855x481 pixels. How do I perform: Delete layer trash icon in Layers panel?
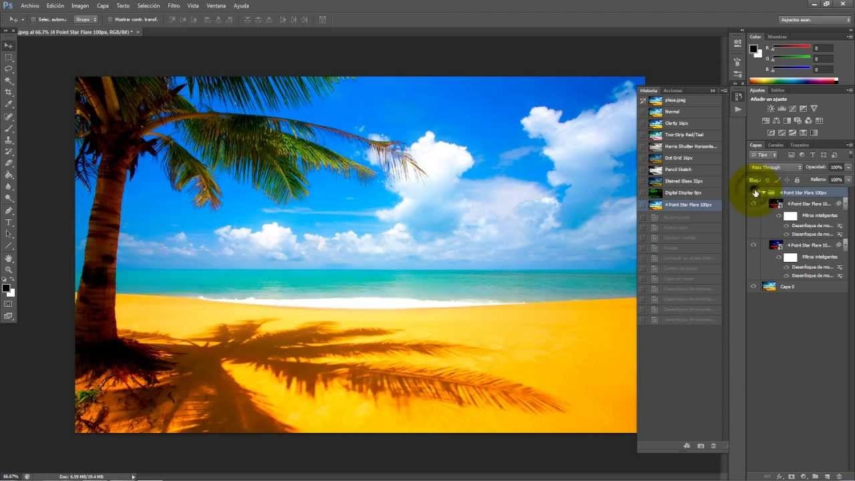coord(840,476)
